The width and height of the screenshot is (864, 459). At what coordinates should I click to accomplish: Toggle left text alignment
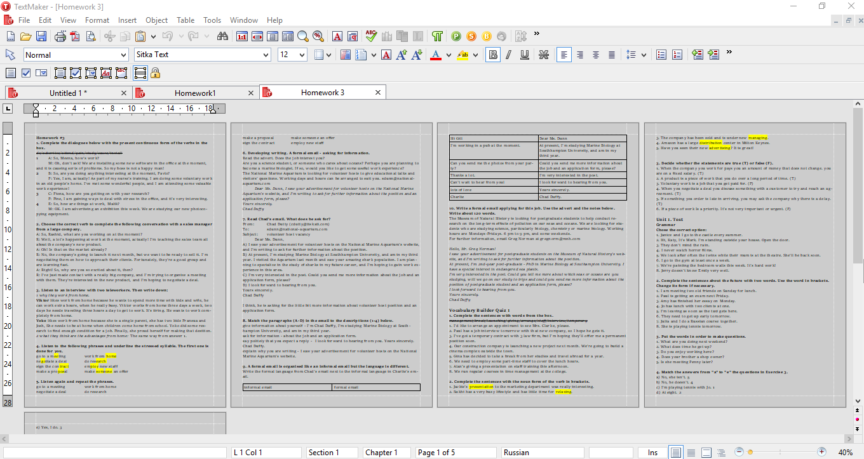coord(564,55)
